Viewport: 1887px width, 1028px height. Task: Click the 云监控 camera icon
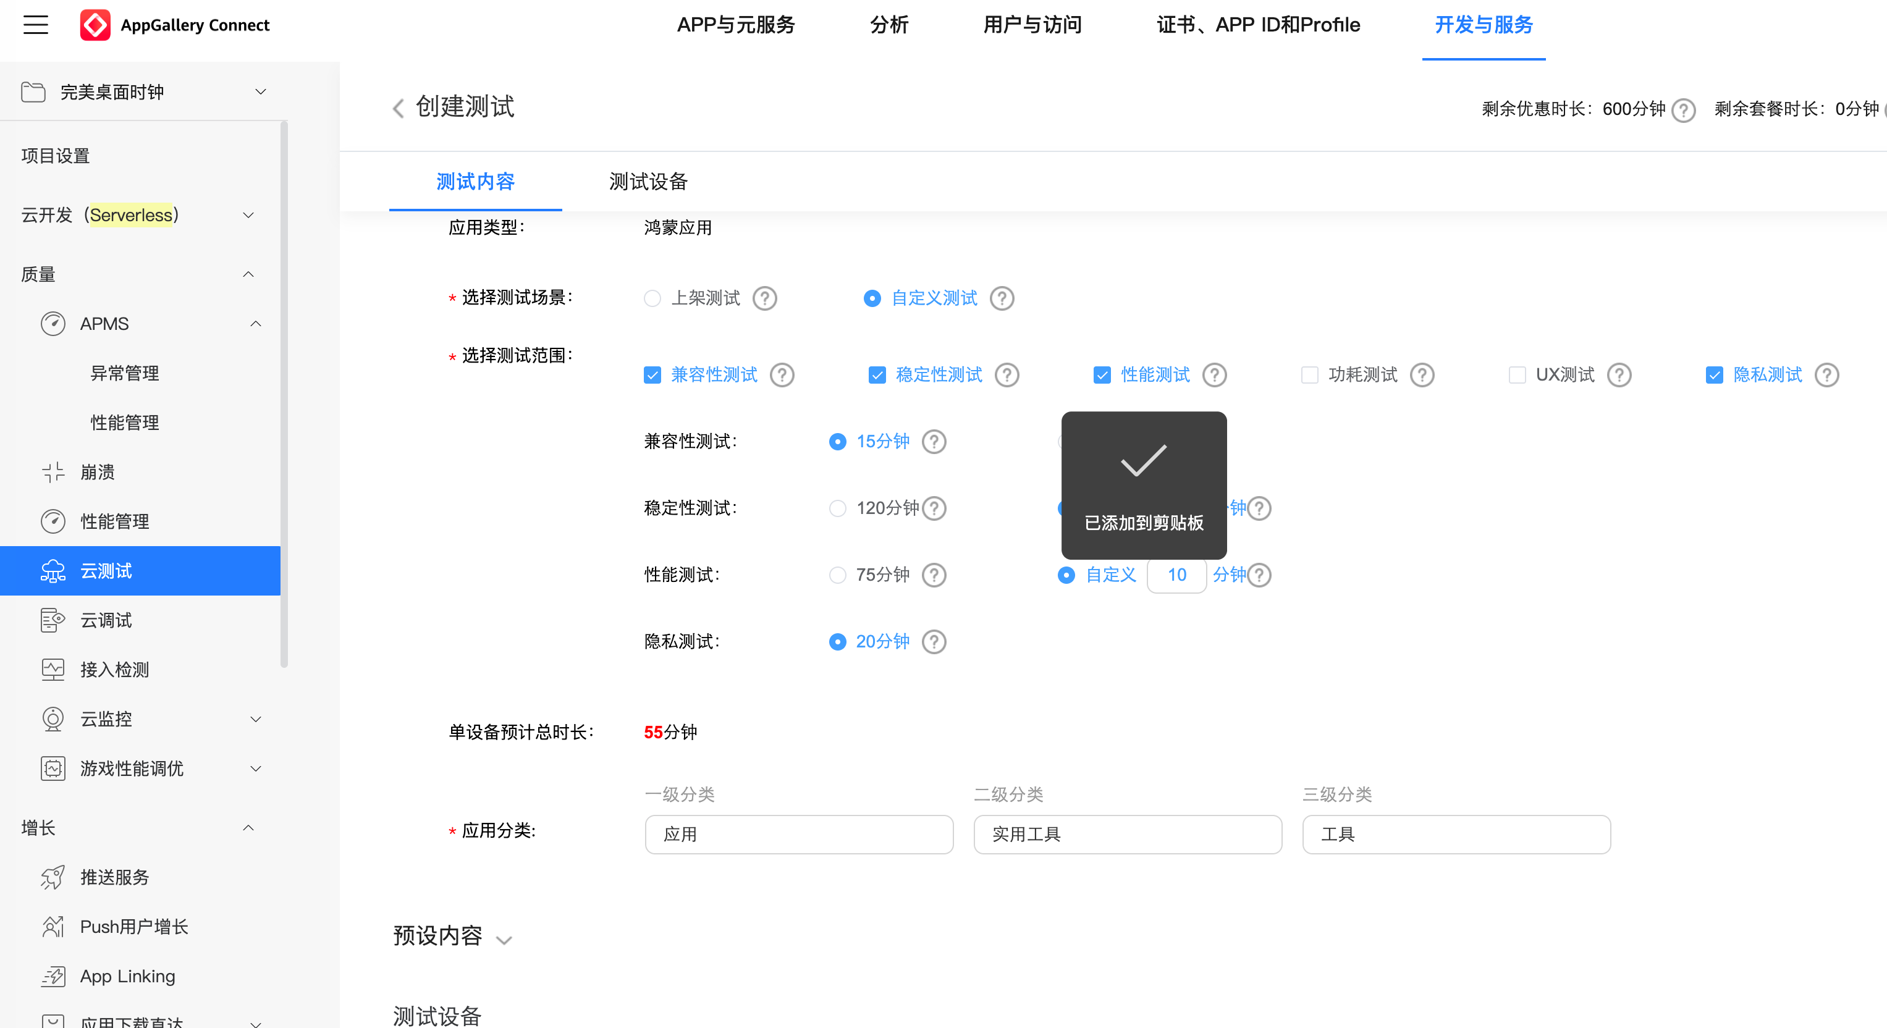pyautogui.click(x=53, y=719)
